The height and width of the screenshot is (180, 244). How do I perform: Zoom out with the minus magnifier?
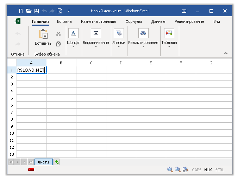pos(170,169)
